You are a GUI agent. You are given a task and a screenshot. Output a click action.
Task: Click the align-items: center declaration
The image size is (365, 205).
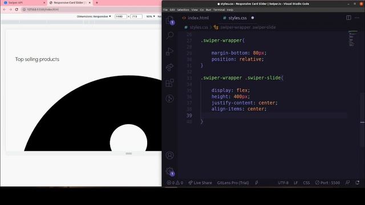pyautogui.click(x=239, y=109)
